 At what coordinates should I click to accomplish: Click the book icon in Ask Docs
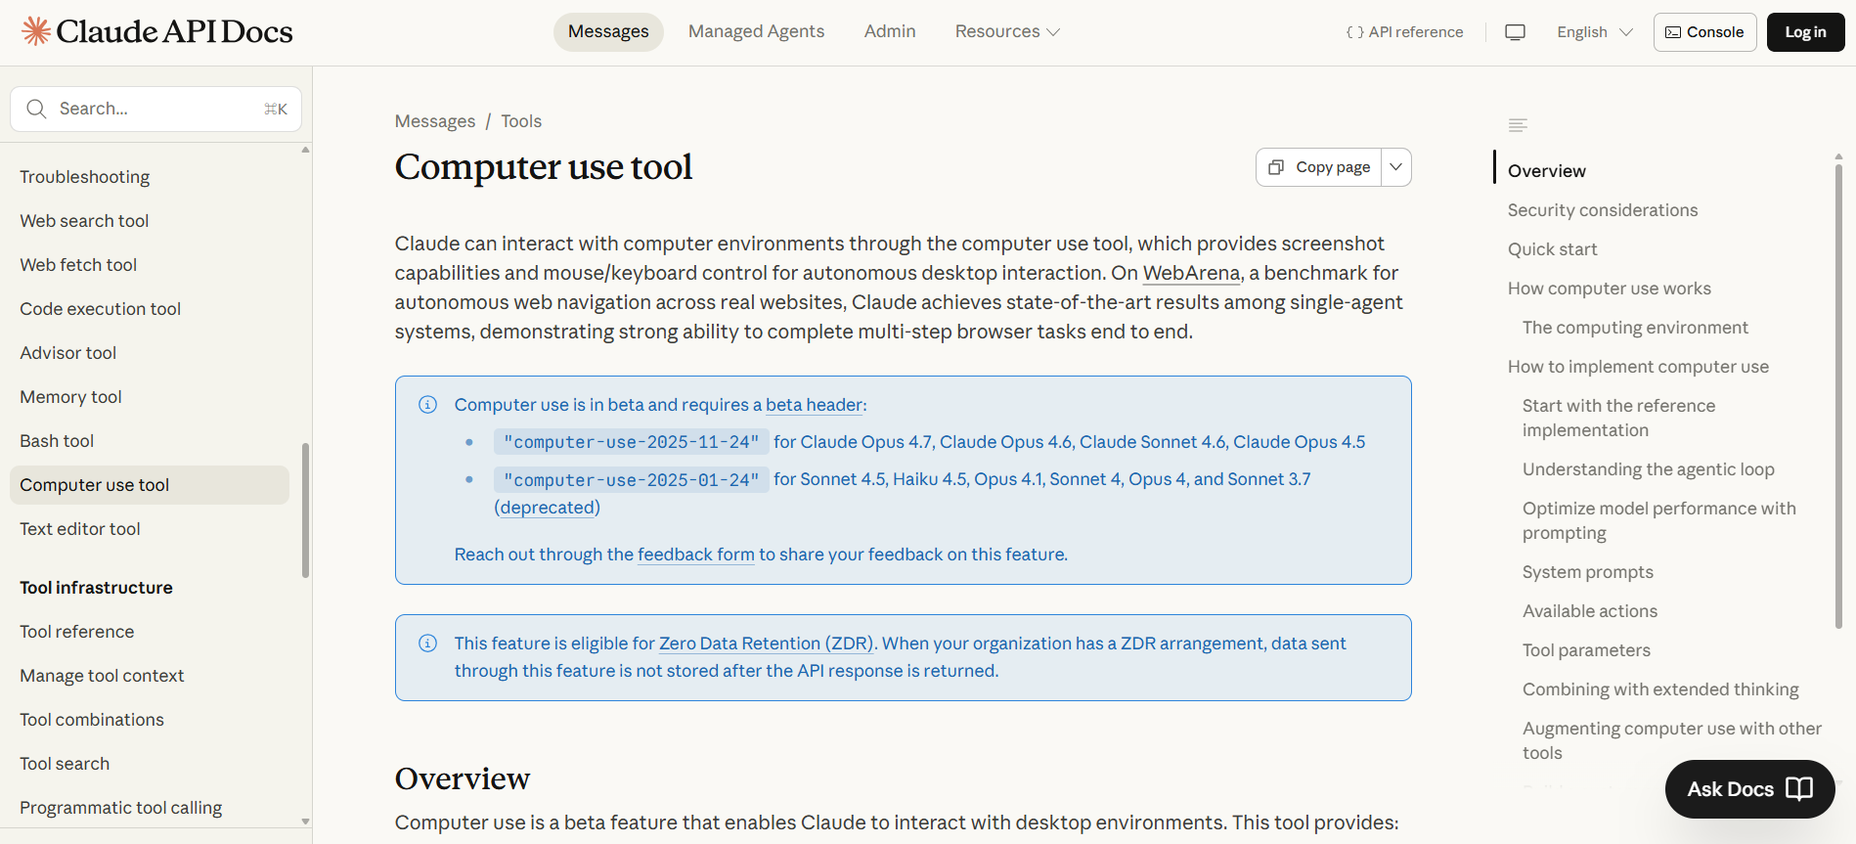click(x=1799, y=789)
